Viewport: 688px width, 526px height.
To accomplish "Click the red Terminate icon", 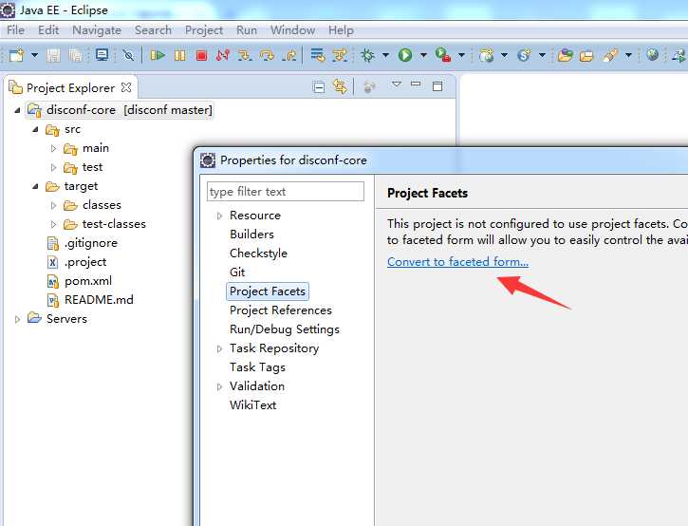I will pyautogui.click(x=201, y=55).
